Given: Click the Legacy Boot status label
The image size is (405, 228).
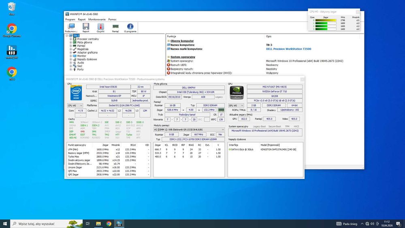Looking at the screenshot, I should [x=259, y=126].
